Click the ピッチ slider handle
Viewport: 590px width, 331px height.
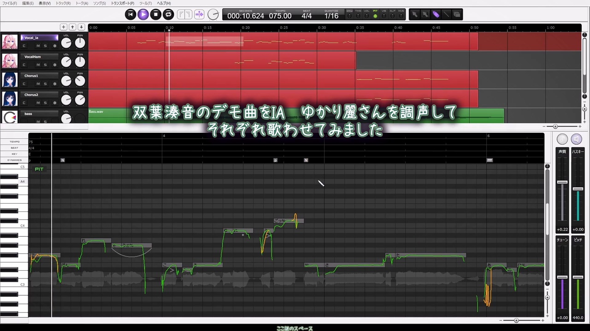click(x=578, y=277)
